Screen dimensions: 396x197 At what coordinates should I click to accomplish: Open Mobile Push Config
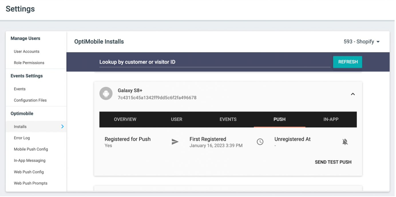tap(31, 149)
